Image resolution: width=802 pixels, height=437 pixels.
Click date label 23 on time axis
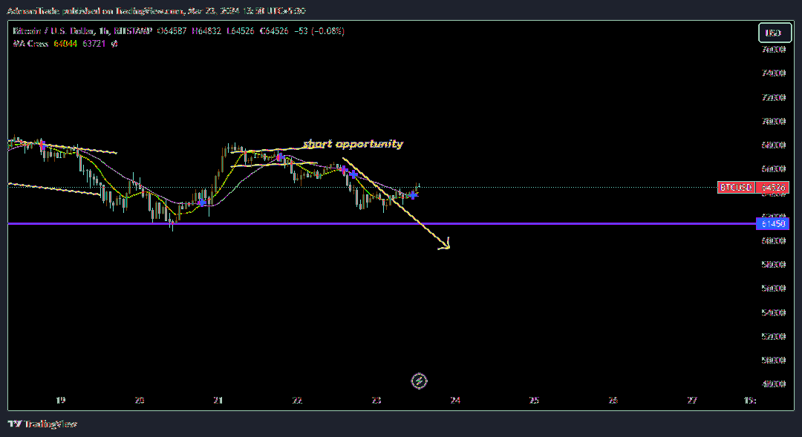click(x=376, y=400)
